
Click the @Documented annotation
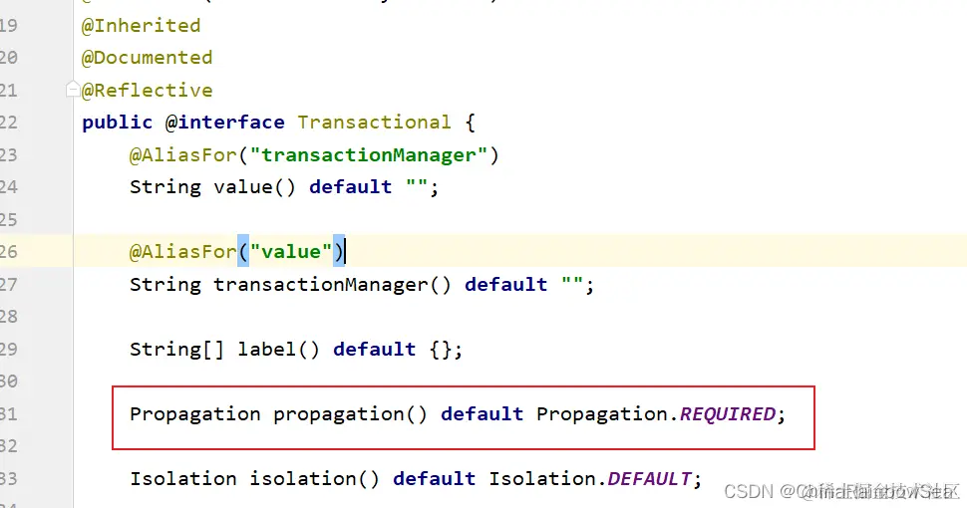(x=147, y=58)
